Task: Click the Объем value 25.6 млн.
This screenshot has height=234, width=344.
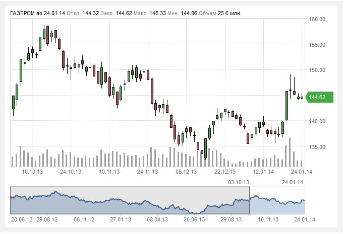Action: point(230,13)
